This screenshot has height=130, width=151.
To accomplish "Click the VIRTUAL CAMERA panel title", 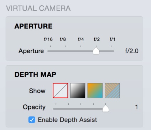I will point(38,8).
